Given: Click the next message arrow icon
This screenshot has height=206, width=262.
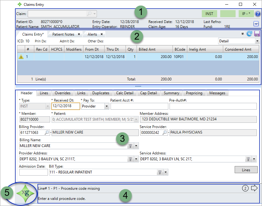Looking at the screenshot, I should click(x=254, y=188).
